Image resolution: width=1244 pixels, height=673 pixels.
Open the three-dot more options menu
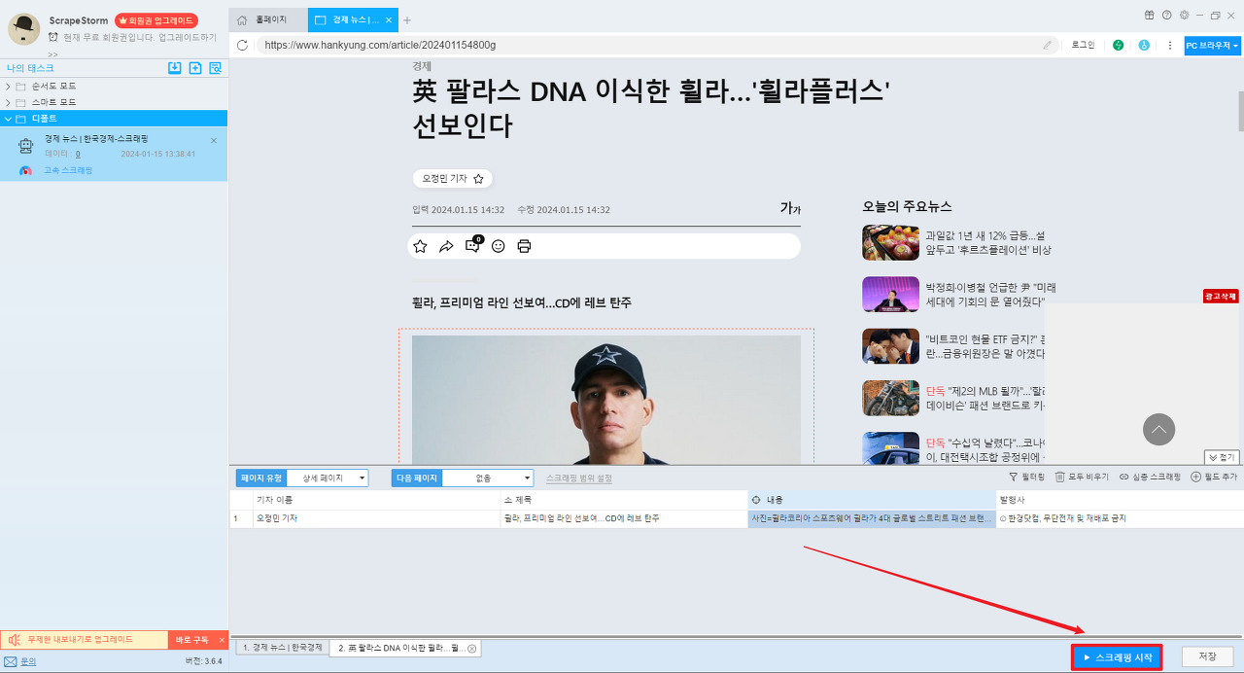click(x=1170, y=45)
